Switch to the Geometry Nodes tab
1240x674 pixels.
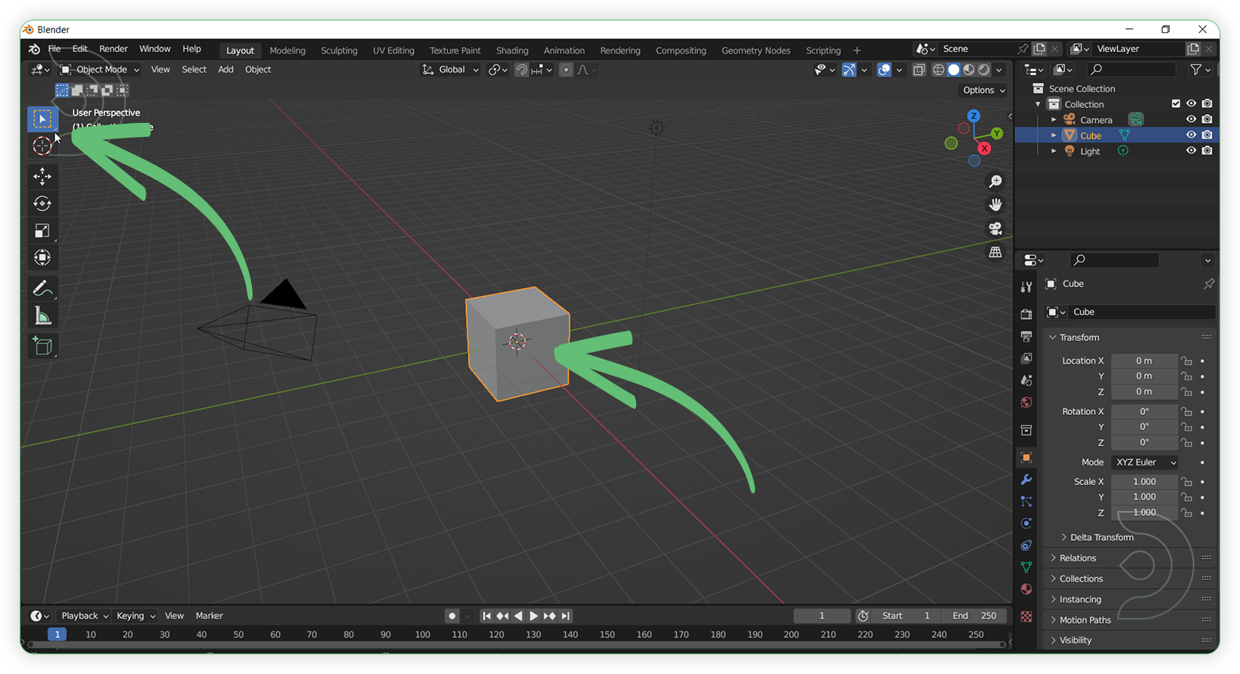tap(756, 50)
